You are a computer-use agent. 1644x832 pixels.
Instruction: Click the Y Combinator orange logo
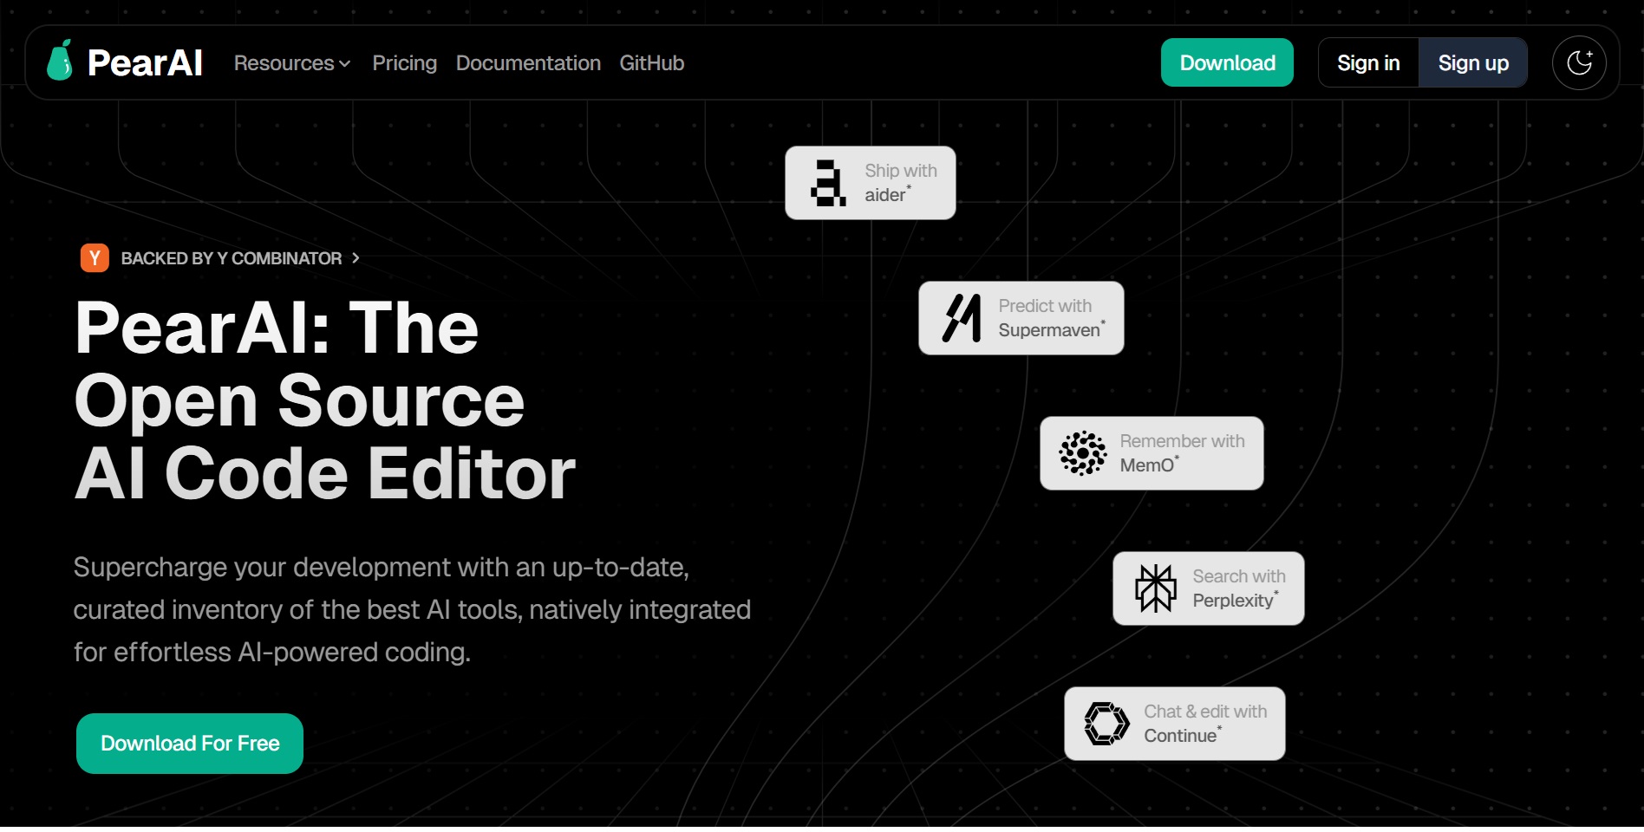[95, 258]
